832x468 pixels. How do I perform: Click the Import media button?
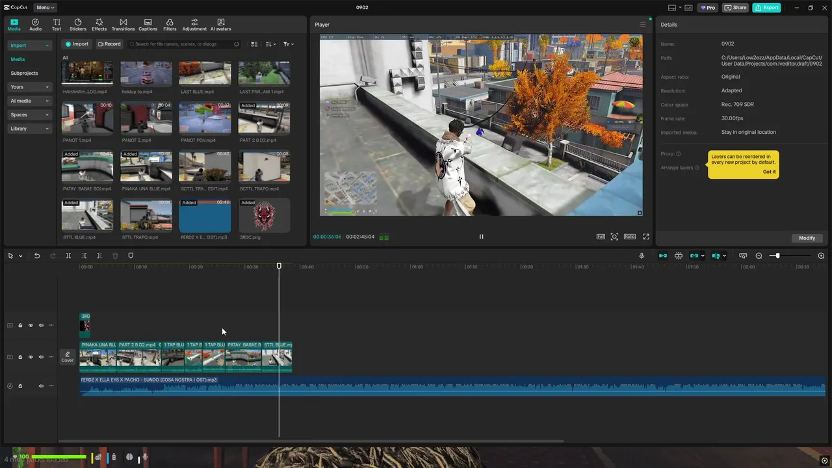(77, 44)
